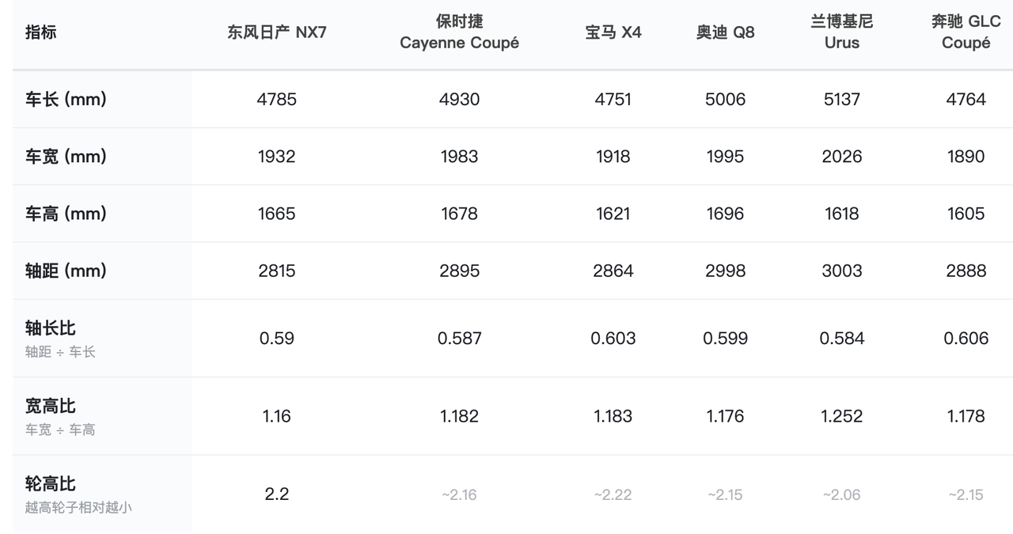Click the 车高 (mm) row label
The height and width of the screenshot is (534, 1013).
point(66,214)
